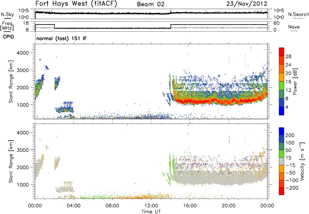Click the 'Nave' legend label
Viewport: 309px width, 214px height.
click(x=294, y=27)
